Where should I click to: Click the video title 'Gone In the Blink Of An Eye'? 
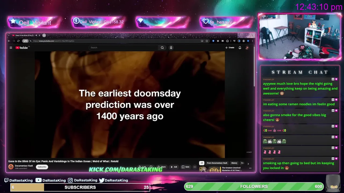(x=63, y=161)
